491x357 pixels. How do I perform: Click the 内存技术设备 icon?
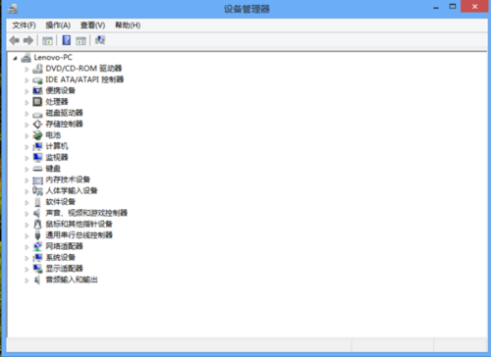click(37, 180)
